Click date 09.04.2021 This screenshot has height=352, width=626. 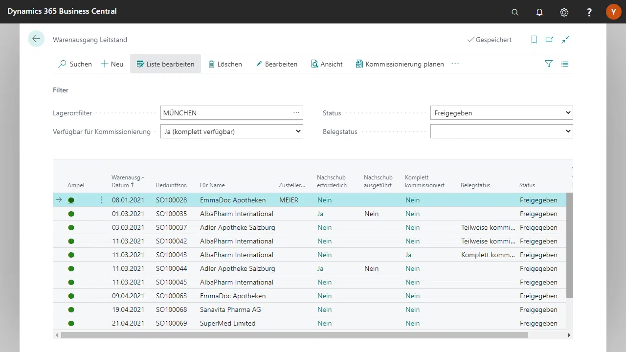tap(128, 296)
